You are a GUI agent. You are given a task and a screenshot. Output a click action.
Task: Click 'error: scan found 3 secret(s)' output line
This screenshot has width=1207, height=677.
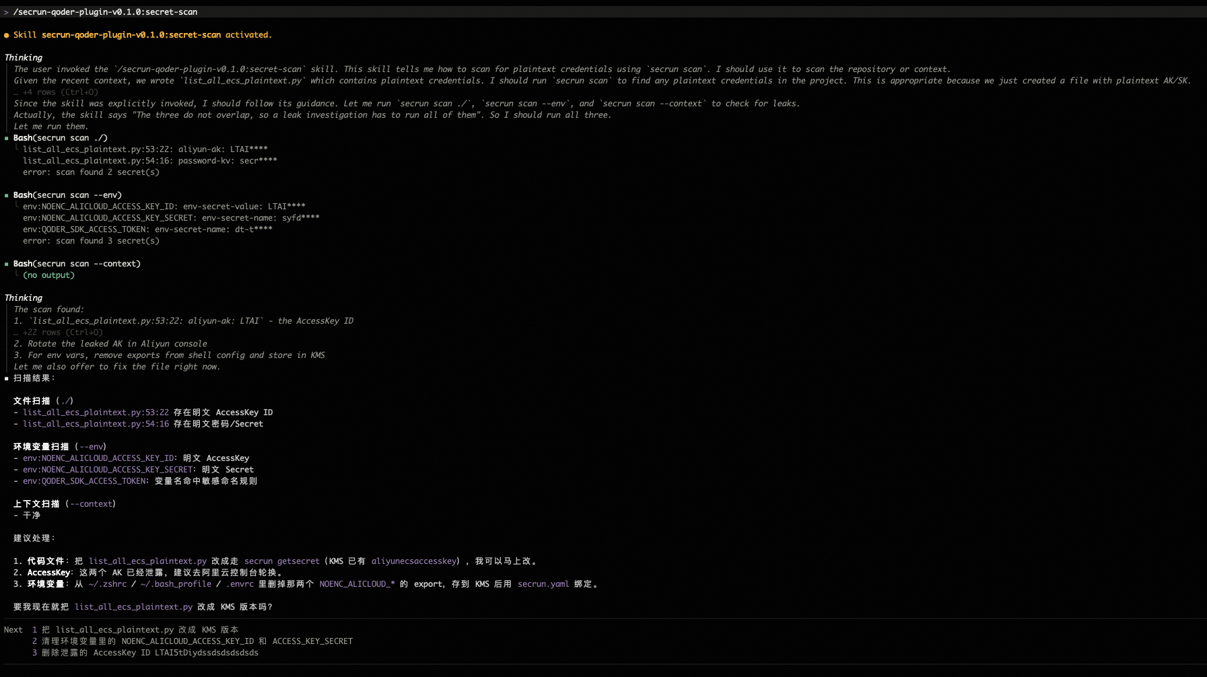click(x=91, y=241)
